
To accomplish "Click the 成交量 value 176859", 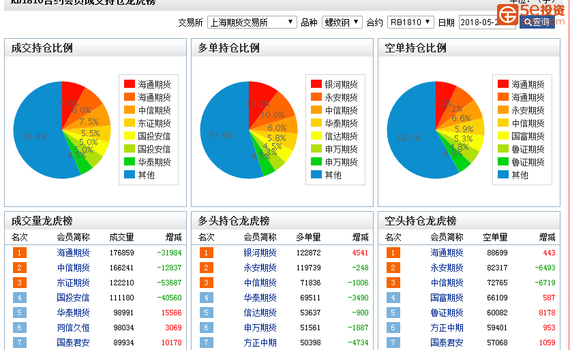I will pyautogui.click(x=122, y=253).
